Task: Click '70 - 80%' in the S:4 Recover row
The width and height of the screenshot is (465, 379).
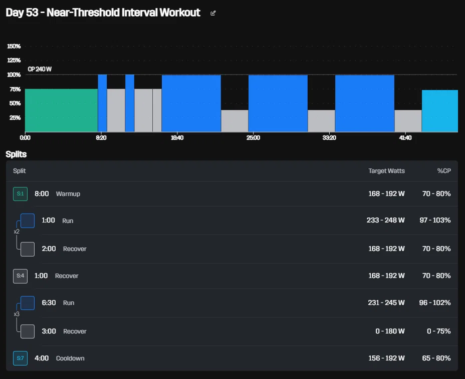Action: point(436,275)
